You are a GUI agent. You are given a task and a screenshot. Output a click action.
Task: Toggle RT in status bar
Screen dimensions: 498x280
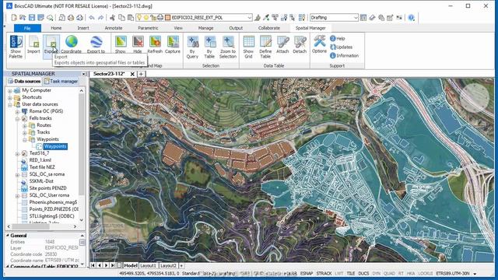point(401,273)
